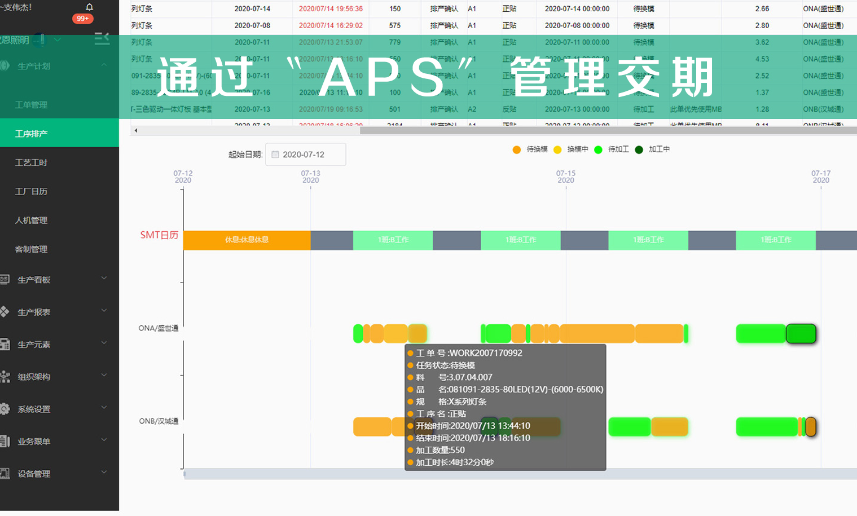Viewport: 857px width, 516px height.
Task: Expand the 设备管理 menu chevron
Action: click(104, 474)
